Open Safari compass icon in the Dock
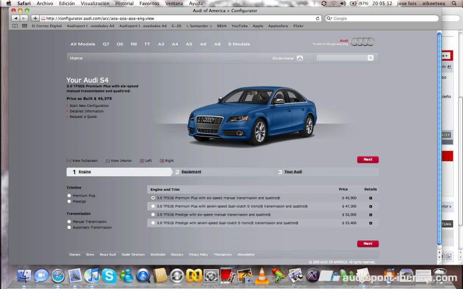 pos(58,276)
